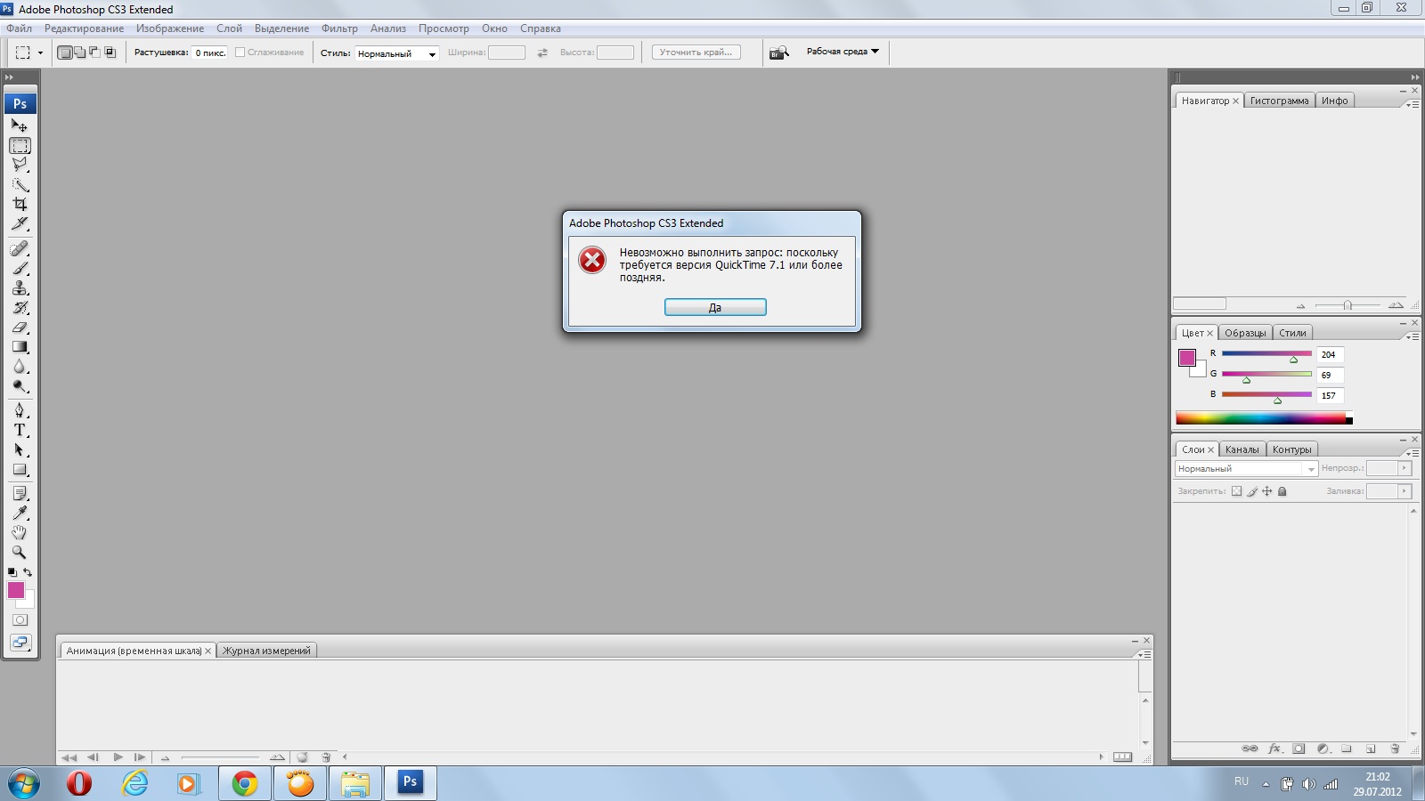This screenshot has width=1425, height=801.
Task: Click the Уточнить край button
Action: point(696,53)
